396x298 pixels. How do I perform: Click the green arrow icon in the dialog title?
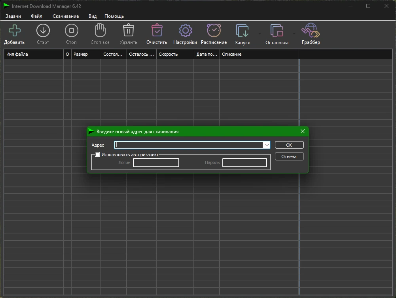pyautogui.click(x=91, y=132)
